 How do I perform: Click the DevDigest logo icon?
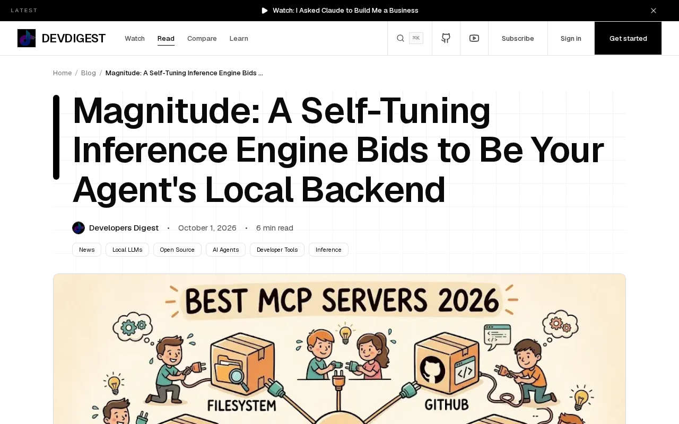coord(27,38)
